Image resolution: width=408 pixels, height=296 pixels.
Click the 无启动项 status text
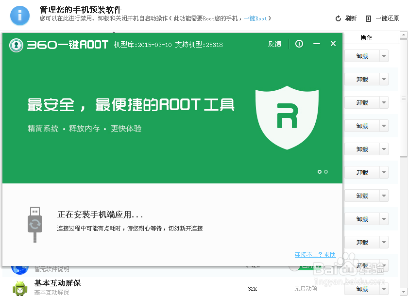tap(306, 288)
